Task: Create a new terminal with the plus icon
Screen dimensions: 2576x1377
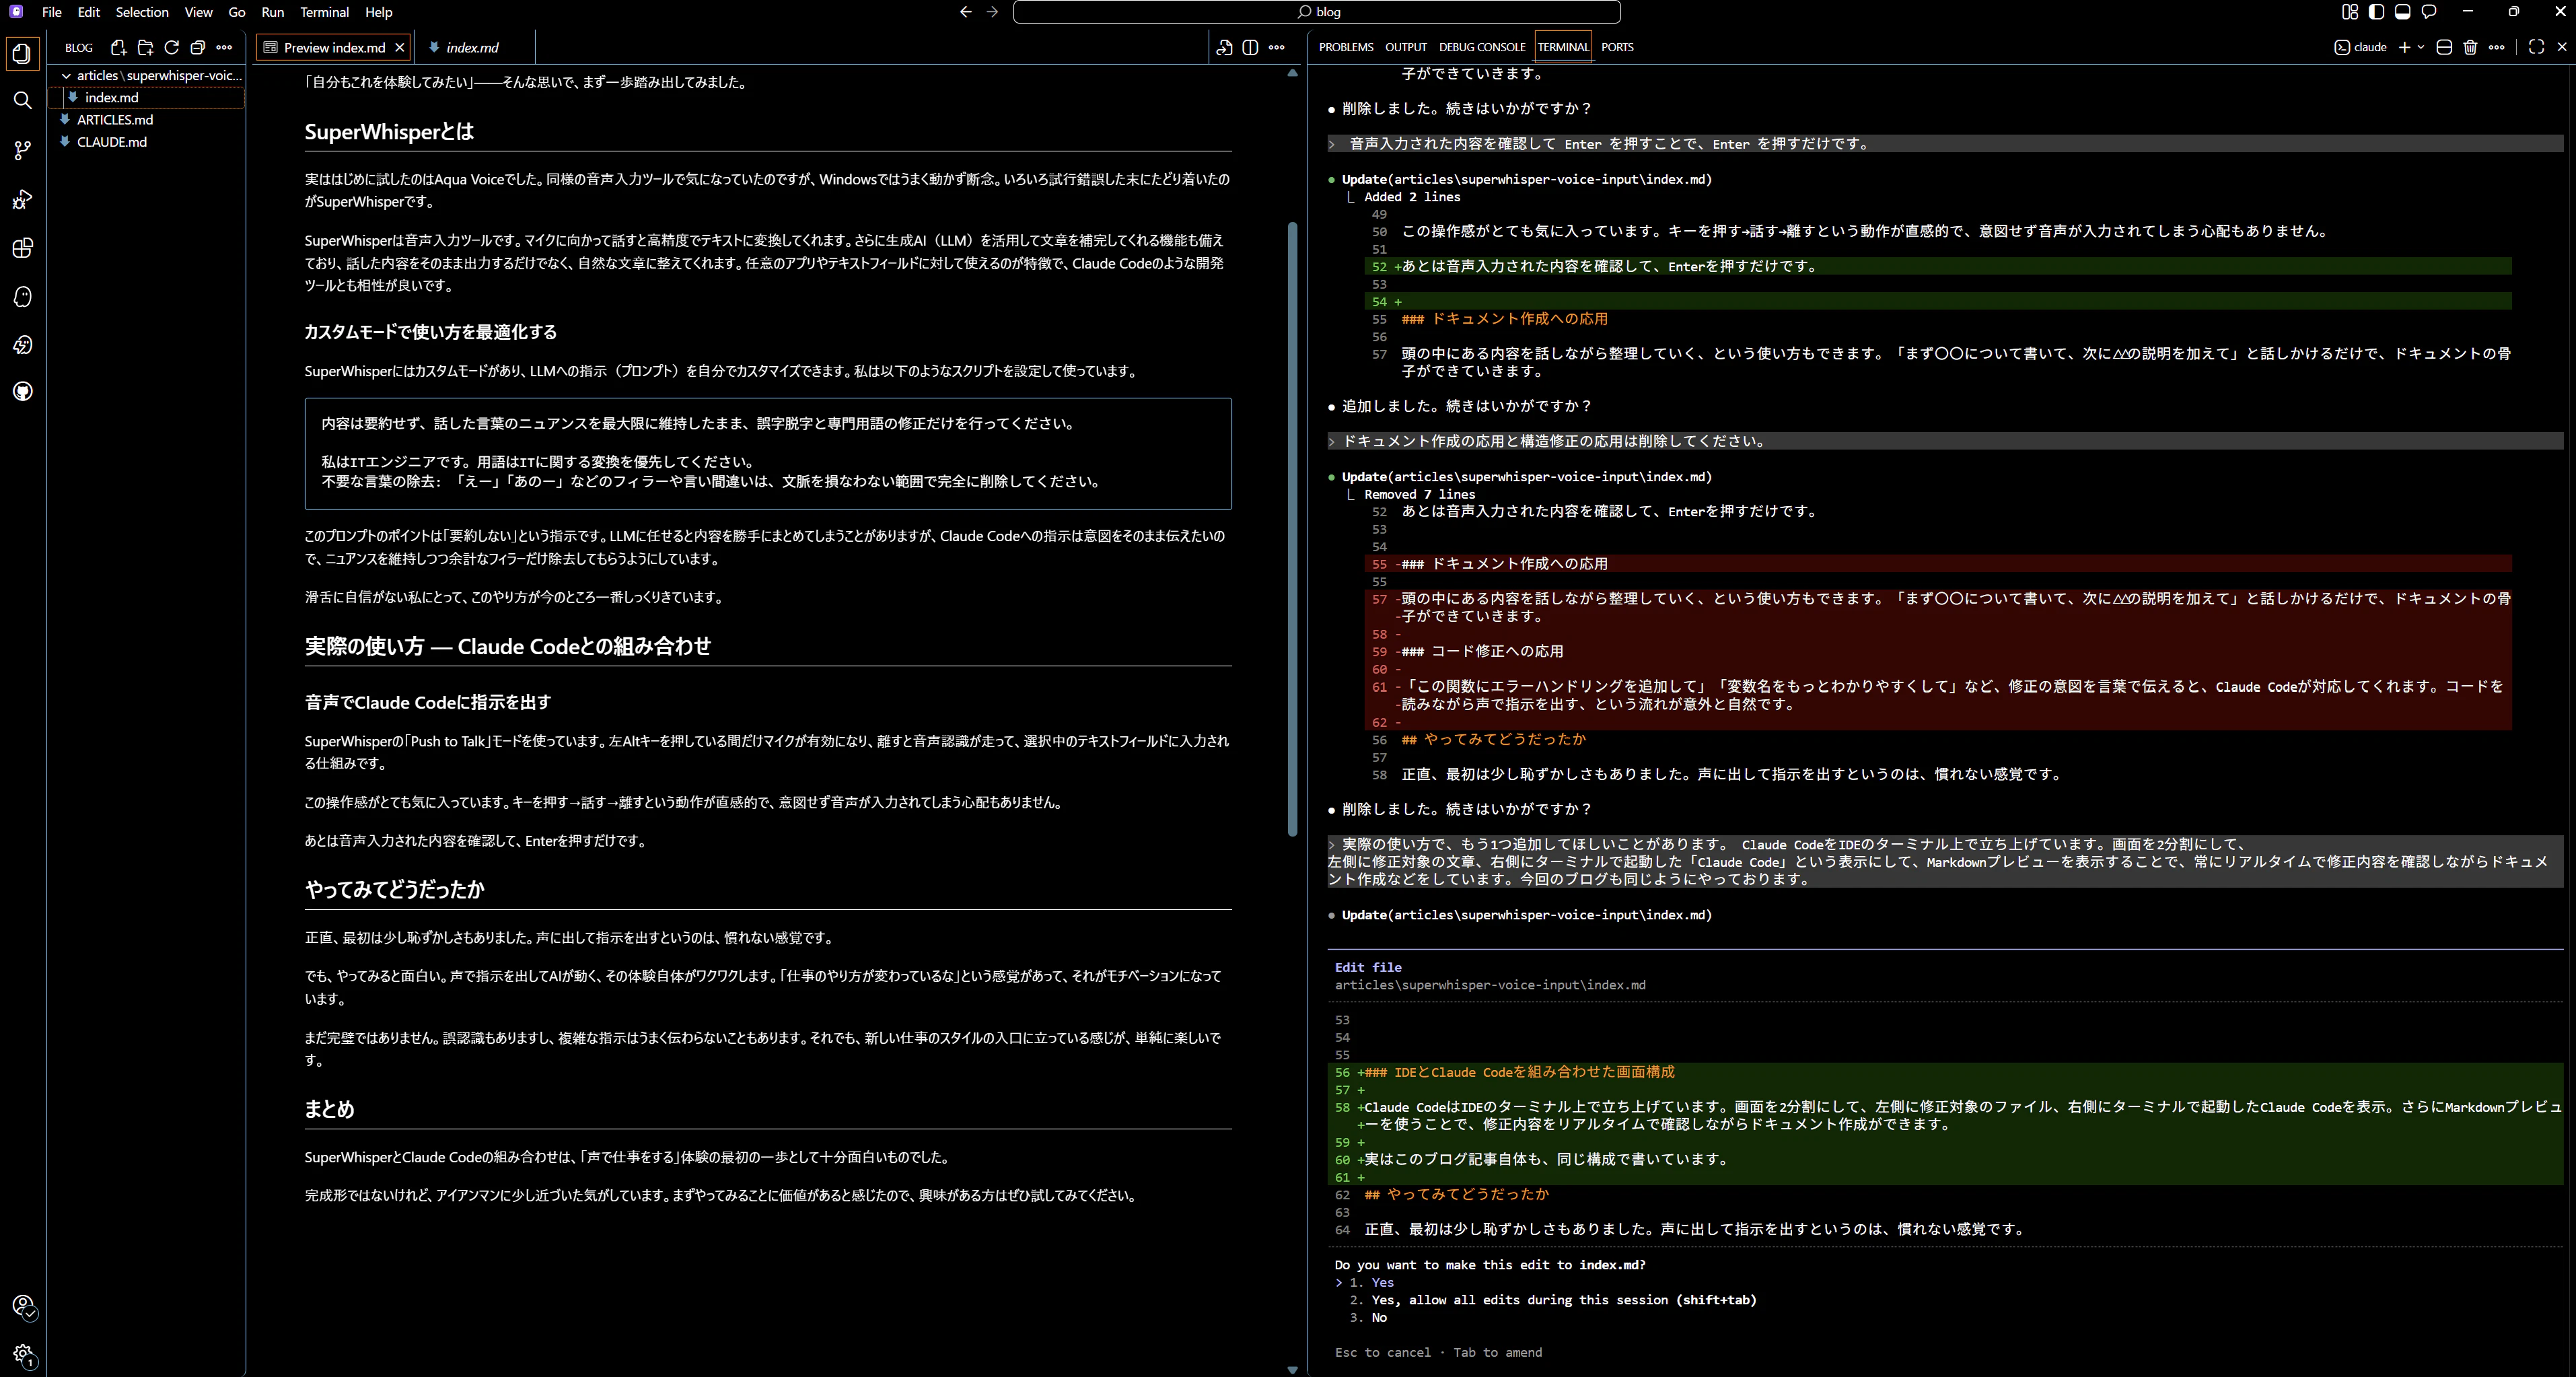Action: tap(2404, 47)
